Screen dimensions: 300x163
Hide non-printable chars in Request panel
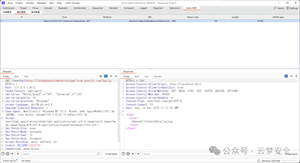coord(101,76)
